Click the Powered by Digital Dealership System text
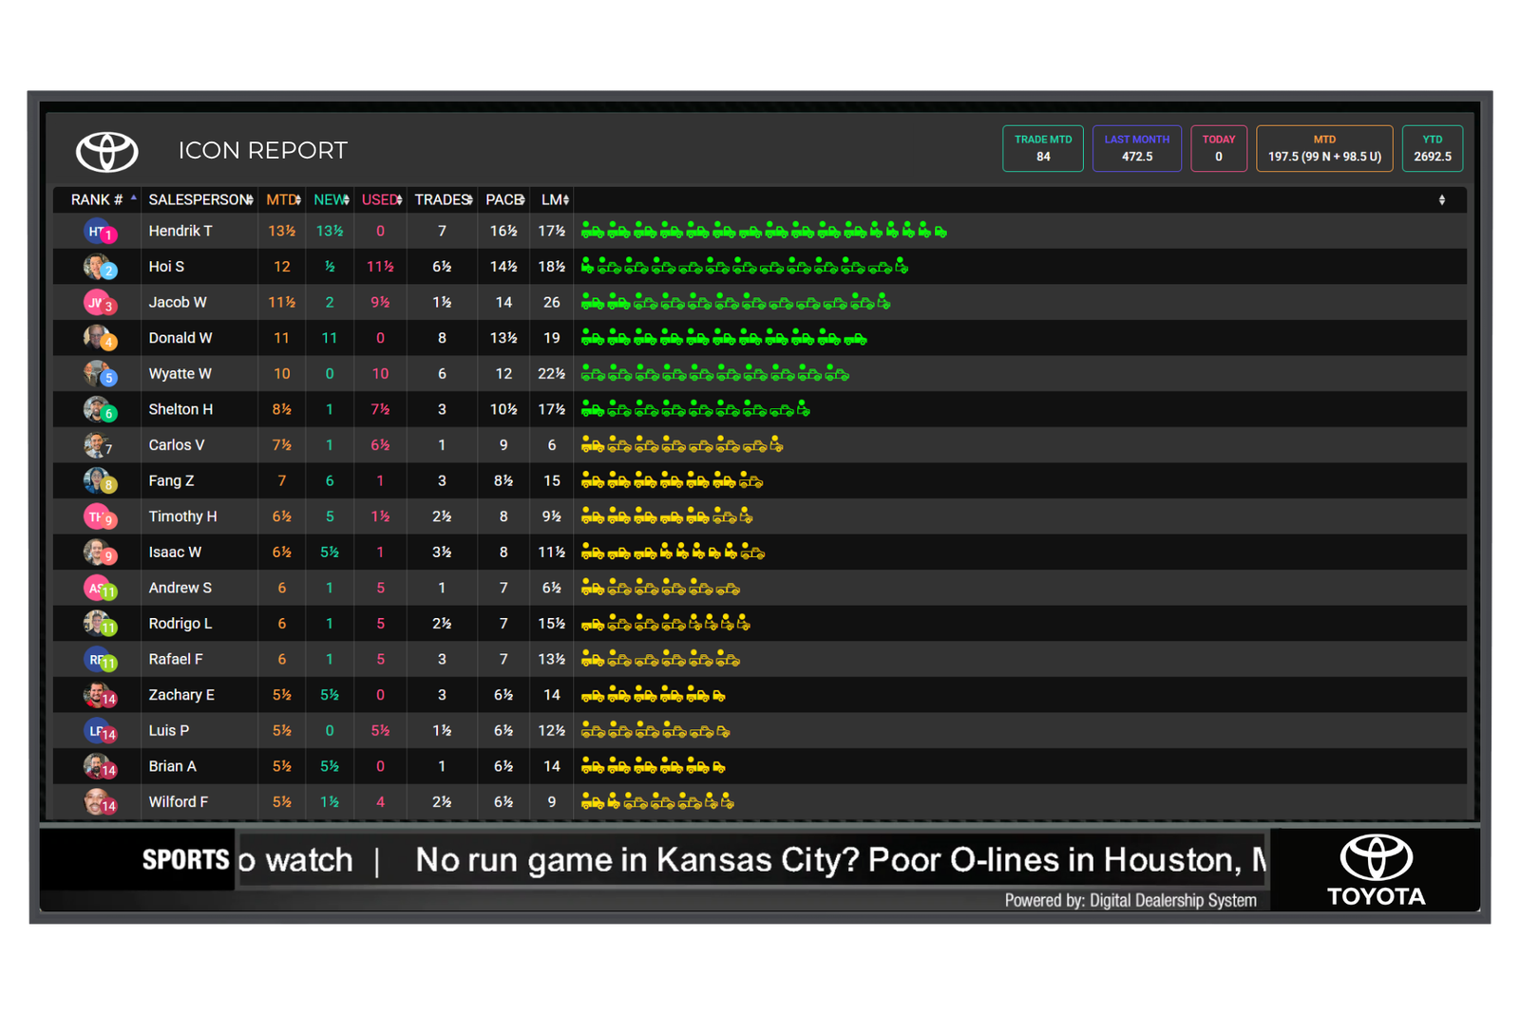 point(1130,900)
